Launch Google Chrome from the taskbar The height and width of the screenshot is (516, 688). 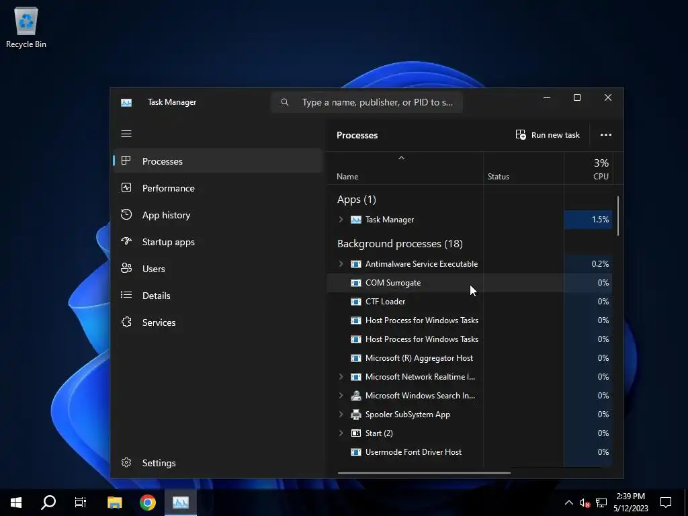click(148, 503)
